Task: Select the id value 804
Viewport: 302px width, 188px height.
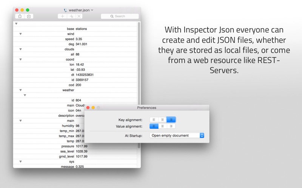Action: (x=79, y=100)
